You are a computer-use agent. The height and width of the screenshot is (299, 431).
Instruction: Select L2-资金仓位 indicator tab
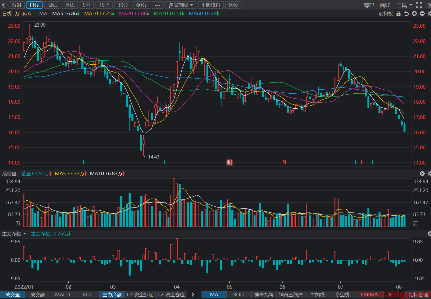pos(171,295)
